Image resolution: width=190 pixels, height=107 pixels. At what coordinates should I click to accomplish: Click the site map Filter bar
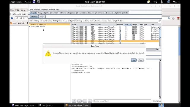click(93, 21)
